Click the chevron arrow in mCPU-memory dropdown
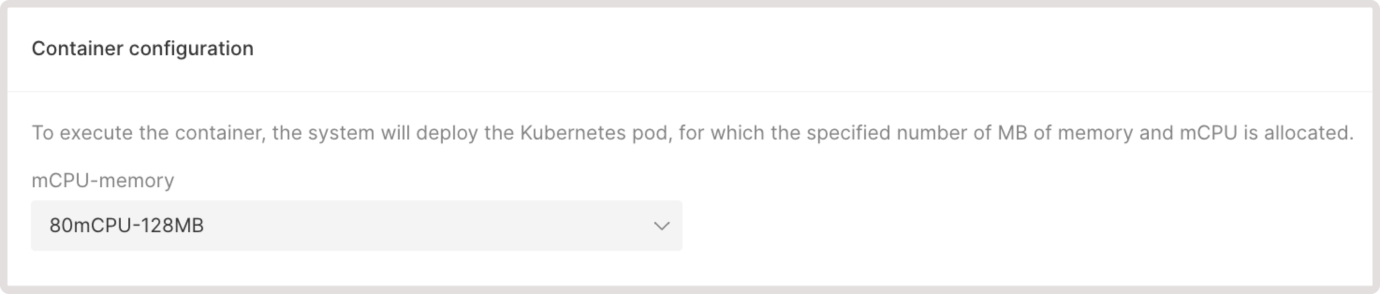Screen dimensions: 1380x294 click(x=661, y=226)
